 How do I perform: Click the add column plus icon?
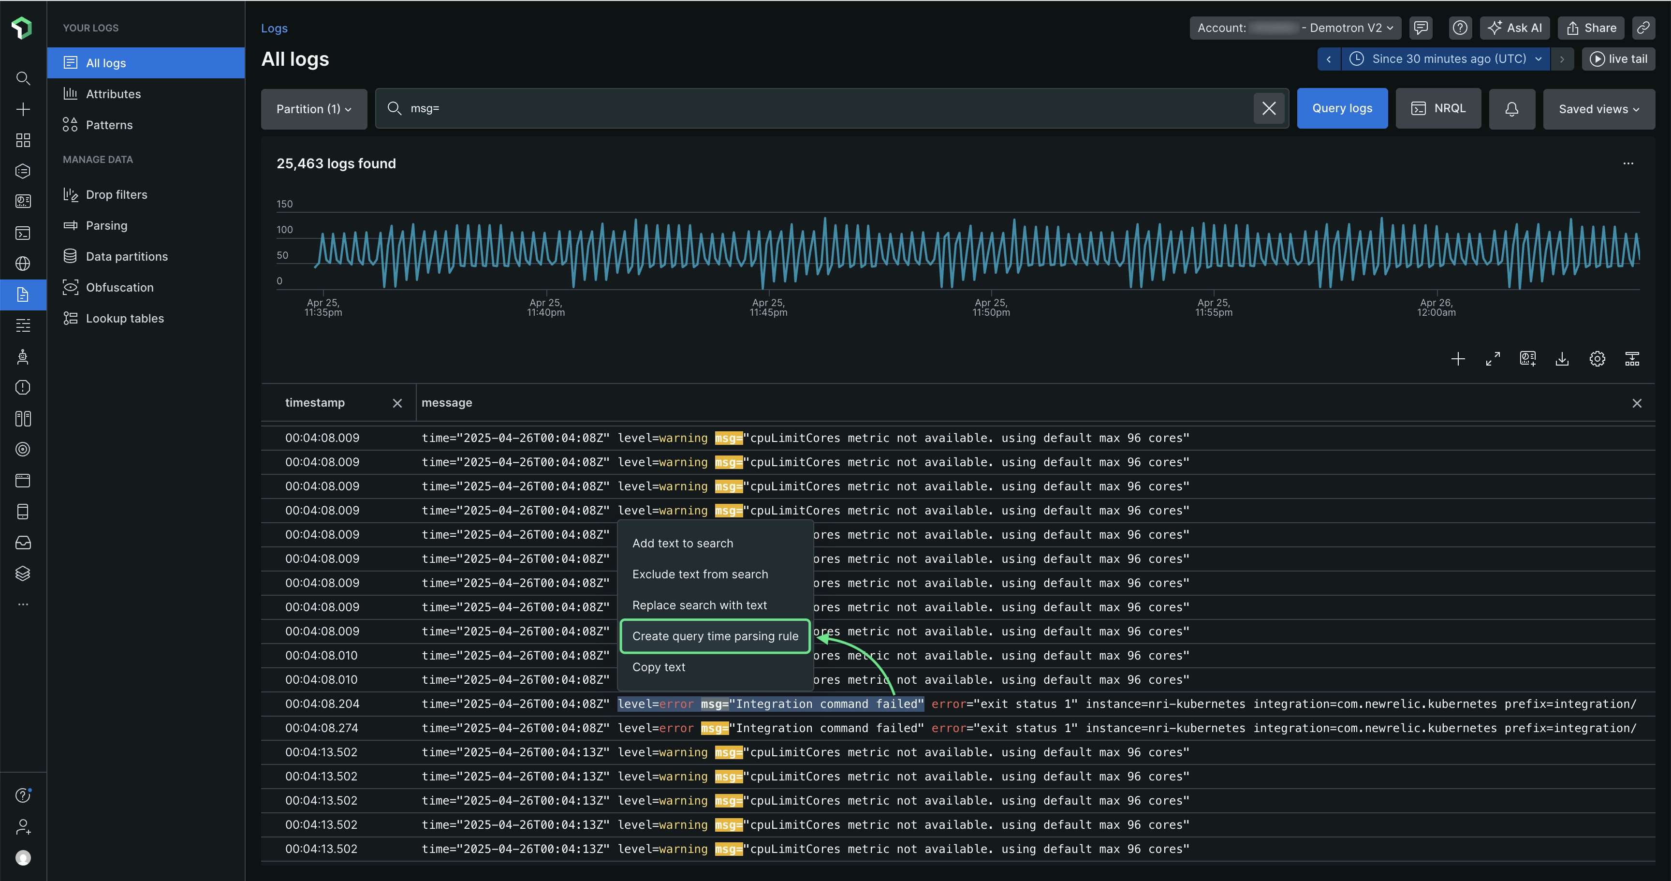(x=1458, y=359)
